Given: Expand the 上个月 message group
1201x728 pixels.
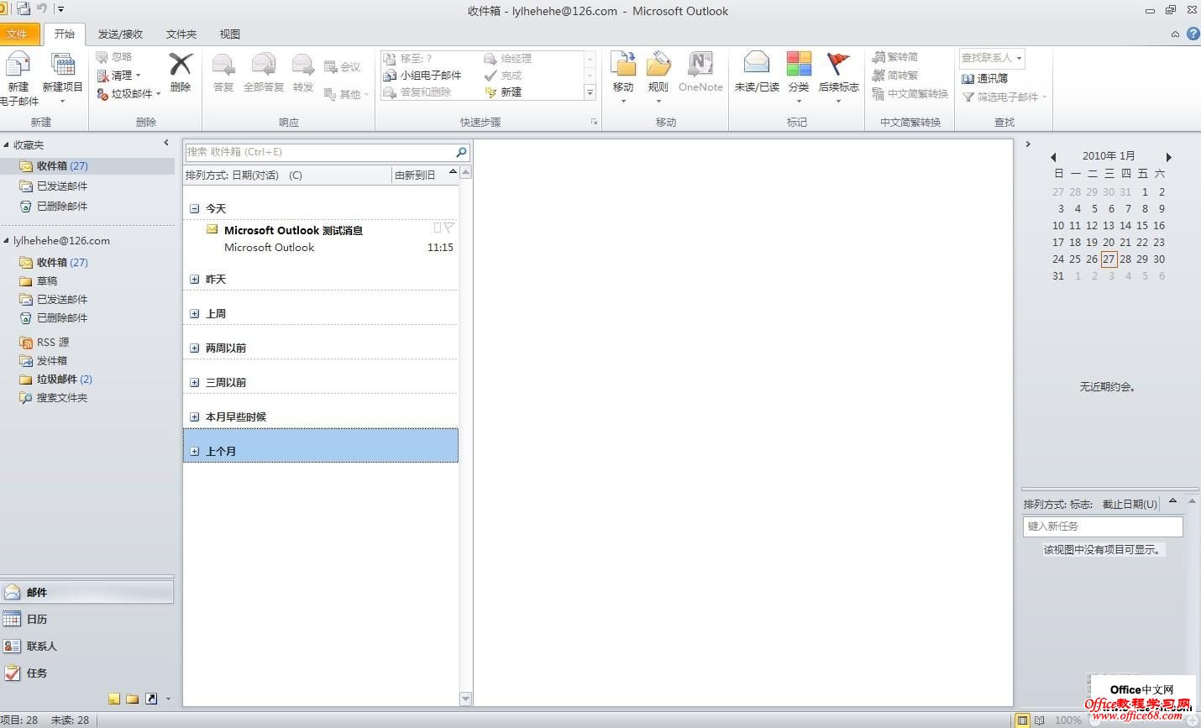Looking at the screenshot, I should coord(194,451).
